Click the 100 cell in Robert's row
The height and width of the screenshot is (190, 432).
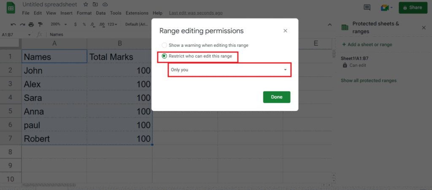119,139
